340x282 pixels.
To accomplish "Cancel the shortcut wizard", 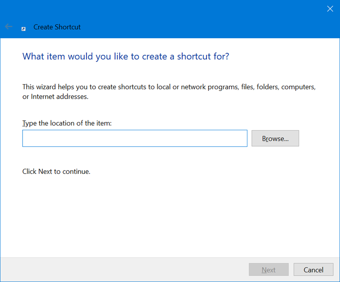I will click(x=313, y=270).
